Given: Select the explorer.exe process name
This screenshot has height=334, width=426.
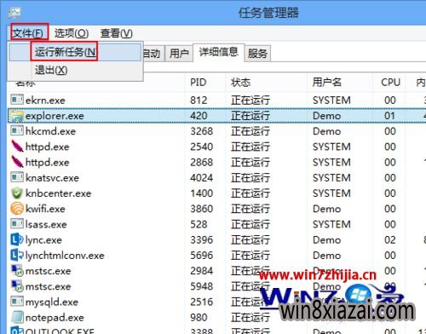Looking at the screenshot, I should click(x=55, y=116).
